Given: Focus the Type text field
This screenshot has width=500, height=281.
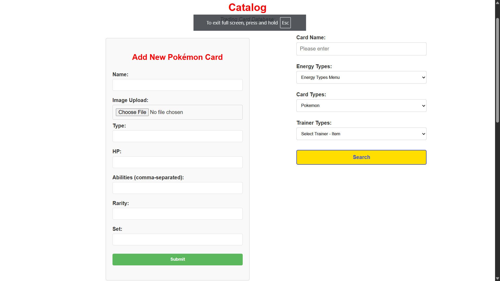Looking at the screenshot, I should coord(177,136).
